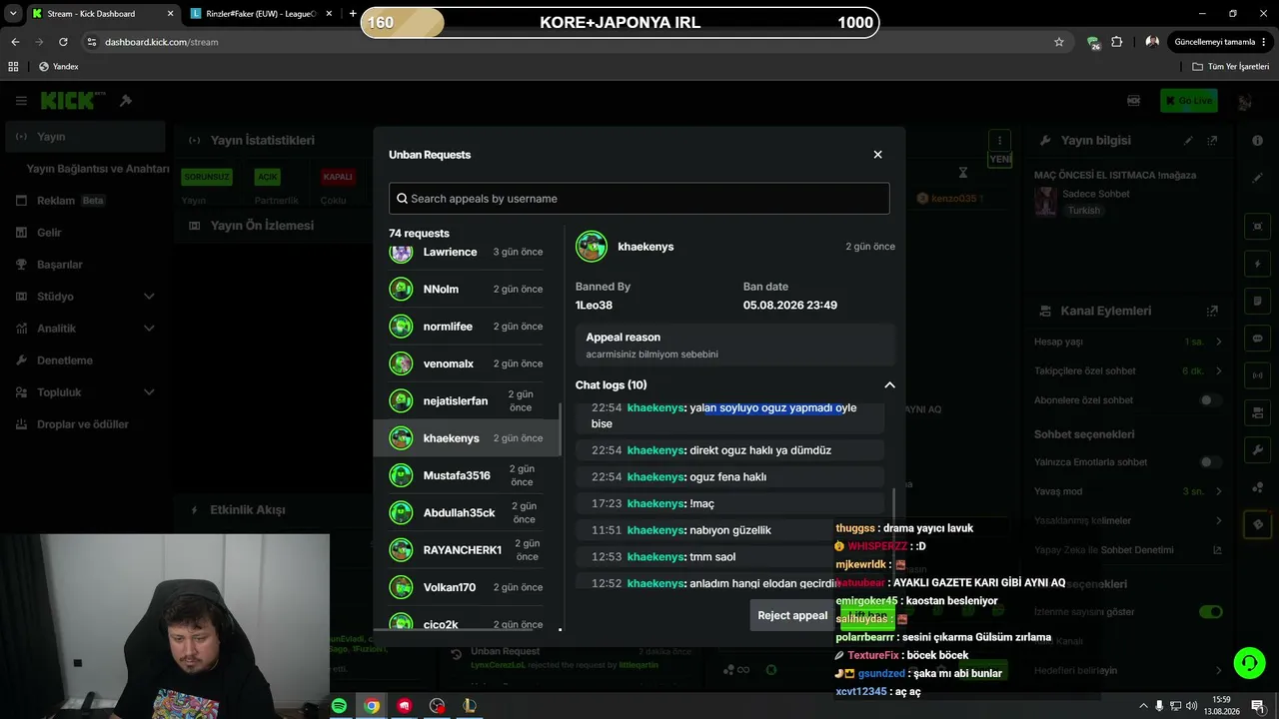Screen dimensions: 1279x719
Task: Click chat log line '!maç'
Action: 729,503
